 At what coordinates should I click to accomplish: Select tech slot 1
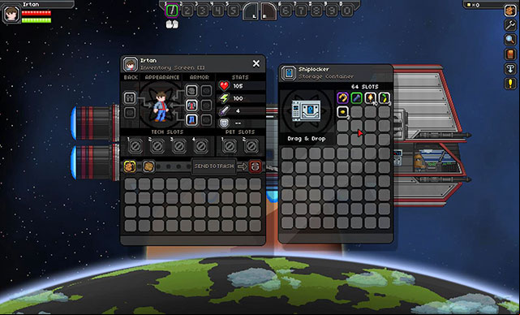point(136,145)
